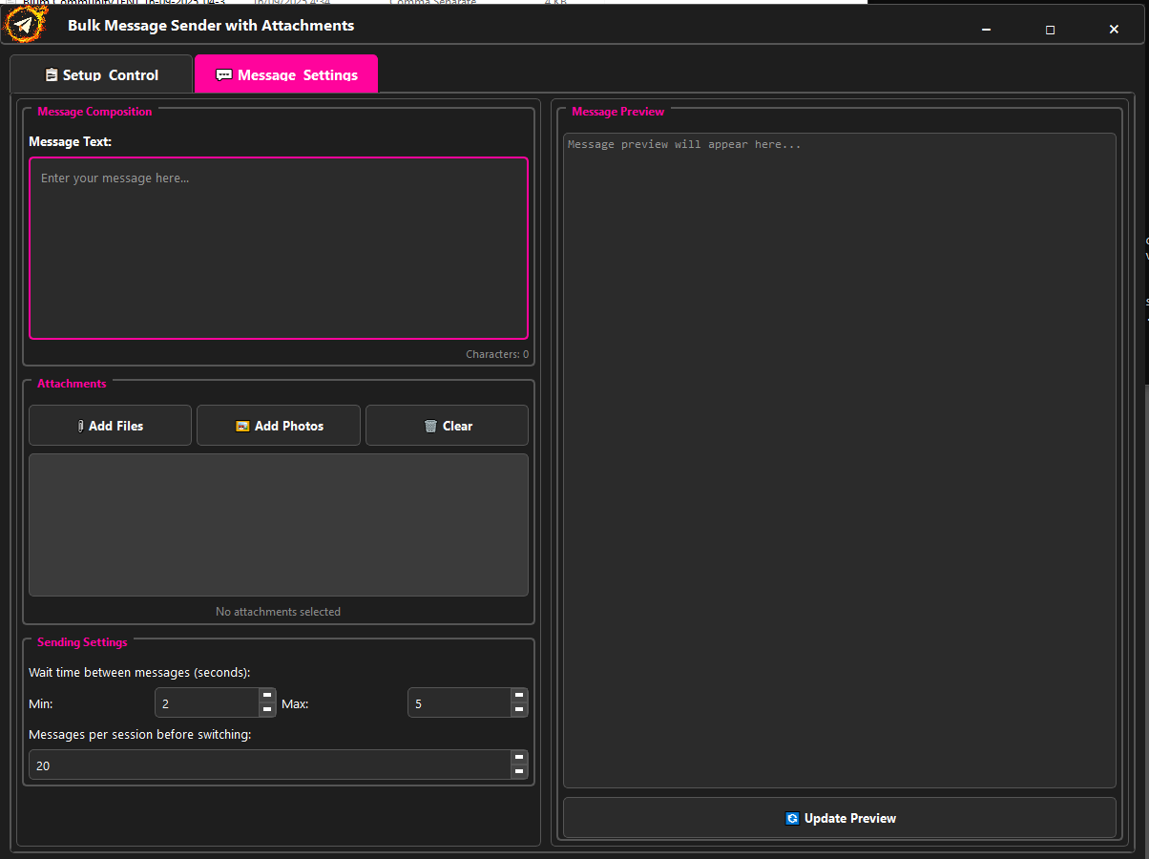The width and height of the screenshot is (1149, 859).
Task: Click the paperclip icon inside Add Files
Action: pyautogui.click(x=81, y=425)
